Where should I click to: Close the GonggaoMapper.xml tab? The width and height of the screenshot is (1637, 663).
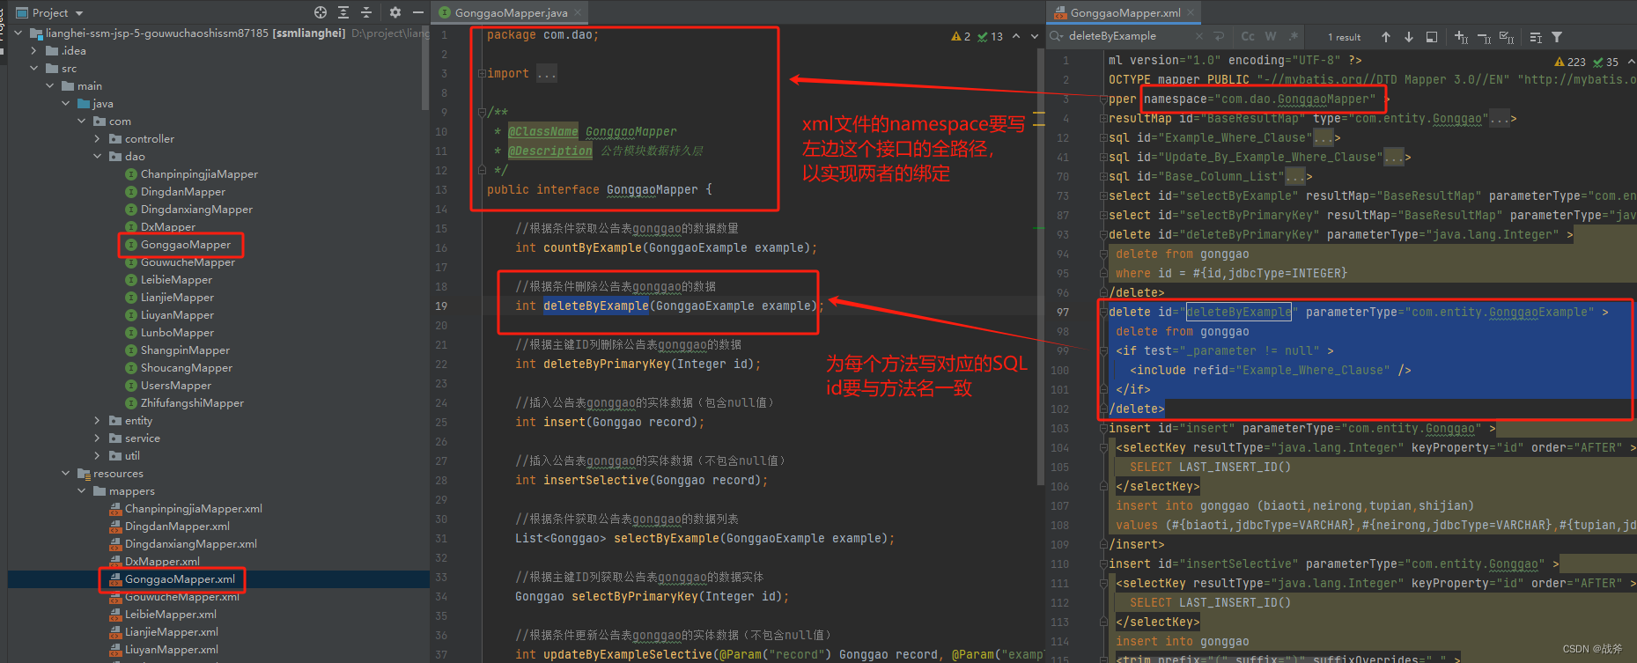point(1191,12)
